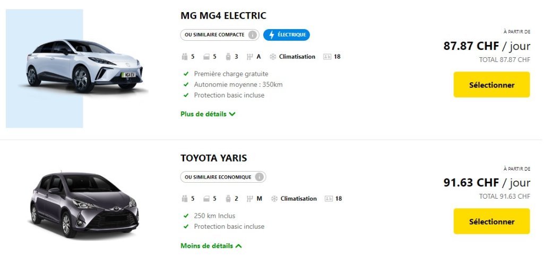Image resolution: width=544 pixels, height=267 pixels.
Task: Click the Première charge gratuite checkmark
Action: (186, 74)
